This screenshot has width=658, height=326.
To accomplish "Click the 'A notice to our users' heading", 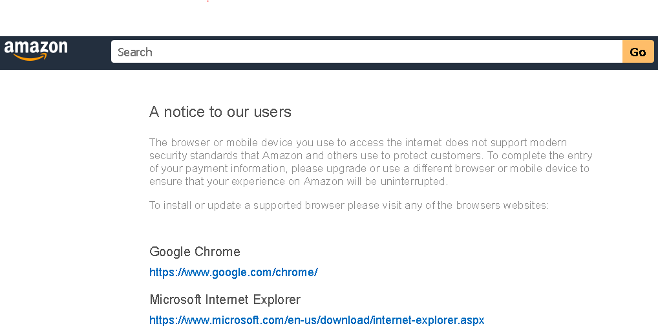I will pos(220,112).
